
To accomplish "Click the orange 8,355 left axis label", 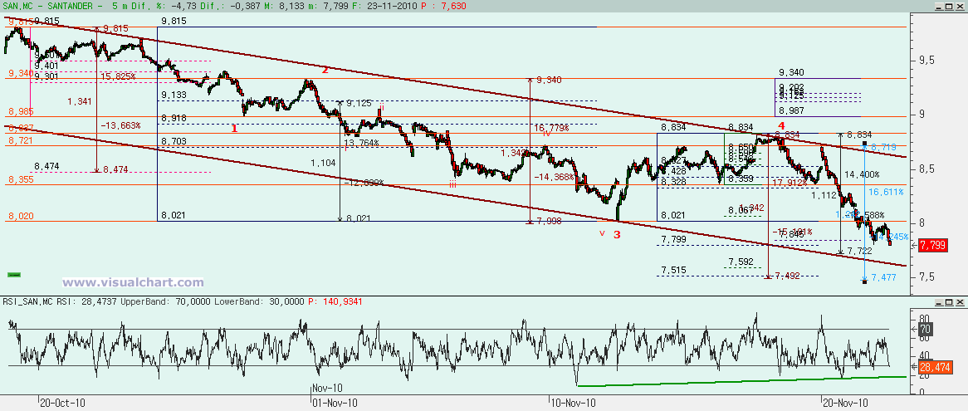I will coord(21,179).
